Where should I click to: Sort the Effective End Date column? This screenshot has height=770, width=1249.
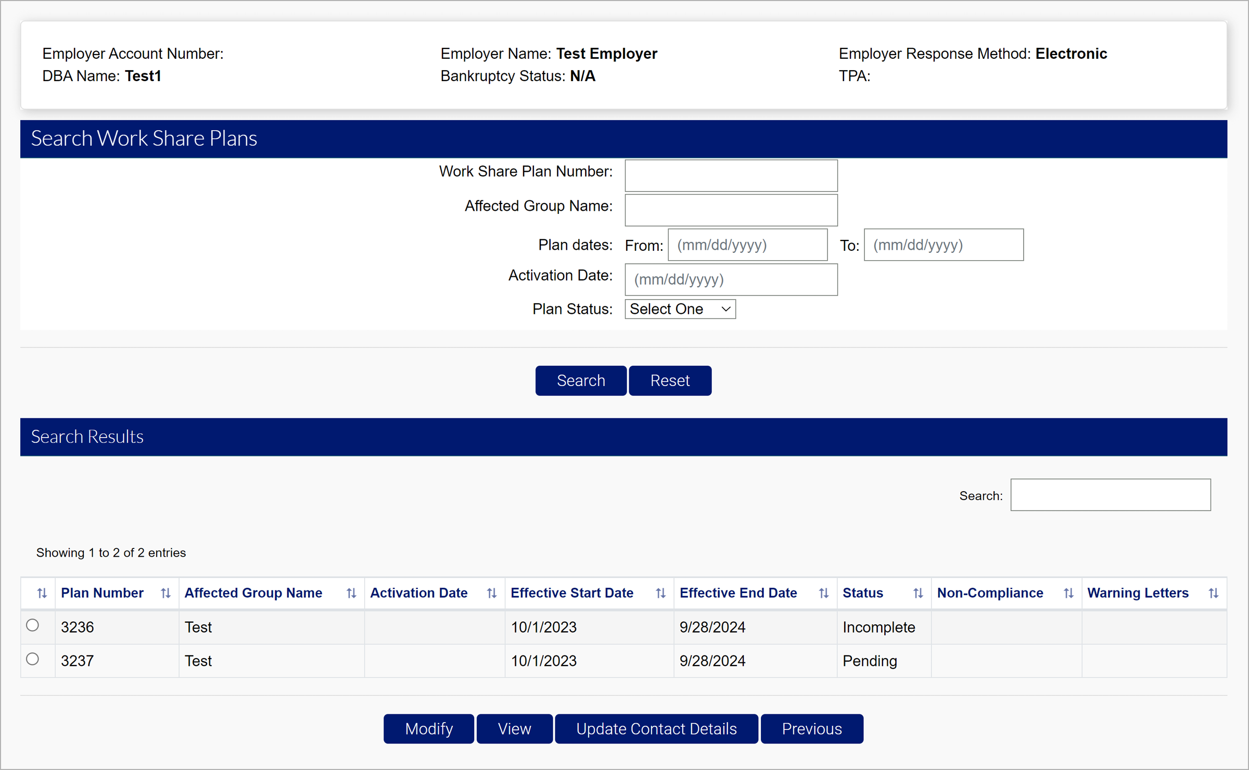tap(823, 593)
